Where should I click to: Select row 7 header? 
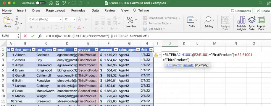3,81
